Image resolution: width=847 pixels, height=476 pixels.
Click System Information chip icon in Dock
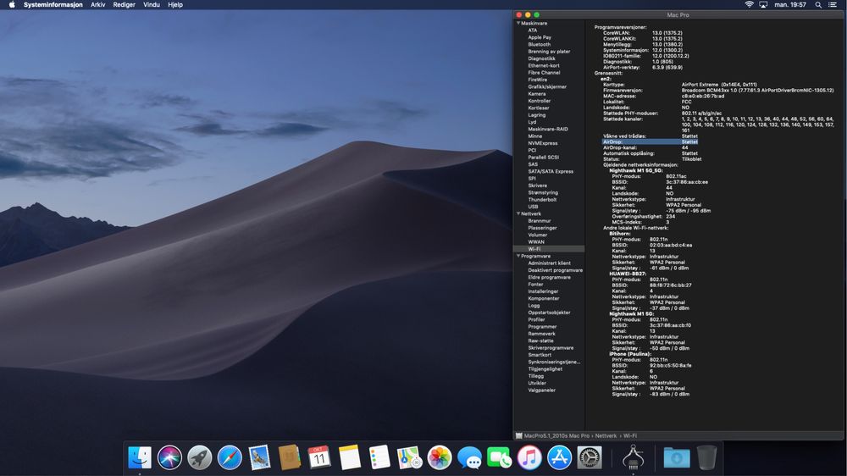coord(633,457)
